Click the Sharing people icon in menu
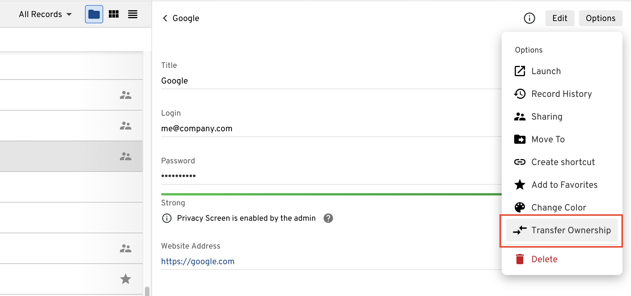 click(x=520, y=116)
